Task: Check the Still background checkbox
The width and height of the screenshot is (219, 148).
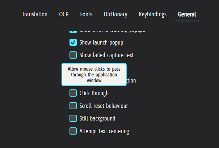Action: pyautogui.click(x=73, y=118)
